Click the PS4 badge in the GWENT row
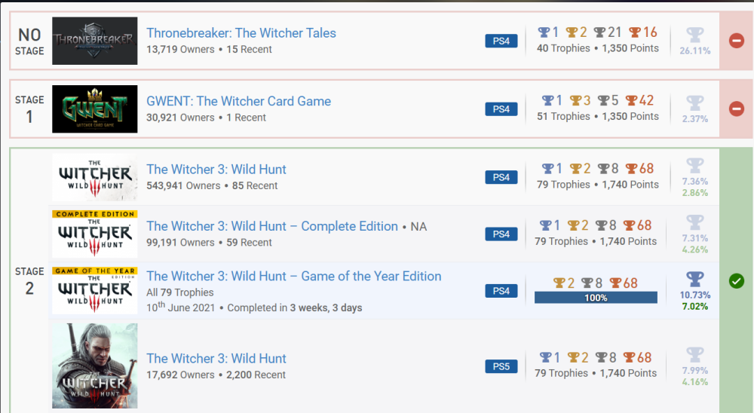 [x=501, y=109]
